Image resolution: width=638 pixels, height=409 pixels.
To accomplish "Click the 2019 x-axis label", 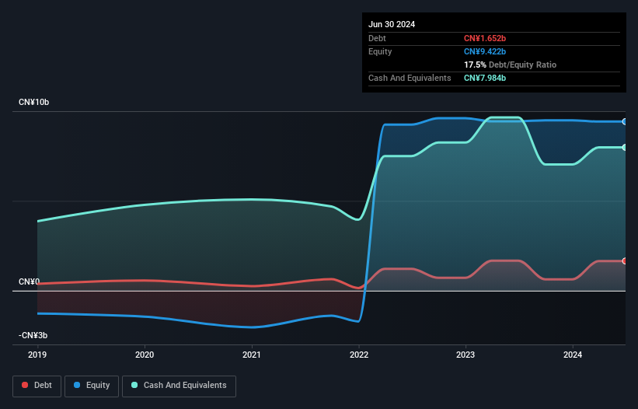I will tap(37, 355).
